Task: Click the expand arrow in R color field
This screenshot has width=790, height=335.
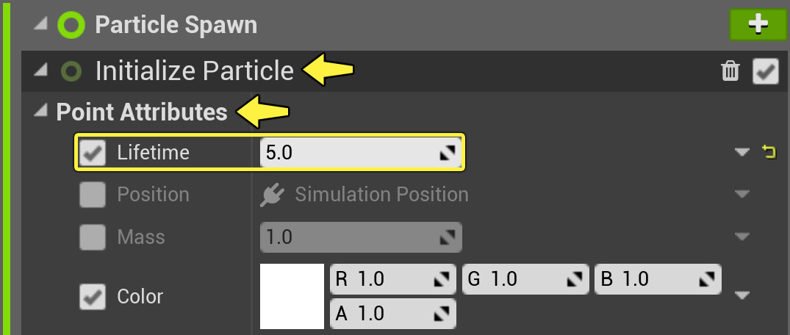Action: point(441,280)
